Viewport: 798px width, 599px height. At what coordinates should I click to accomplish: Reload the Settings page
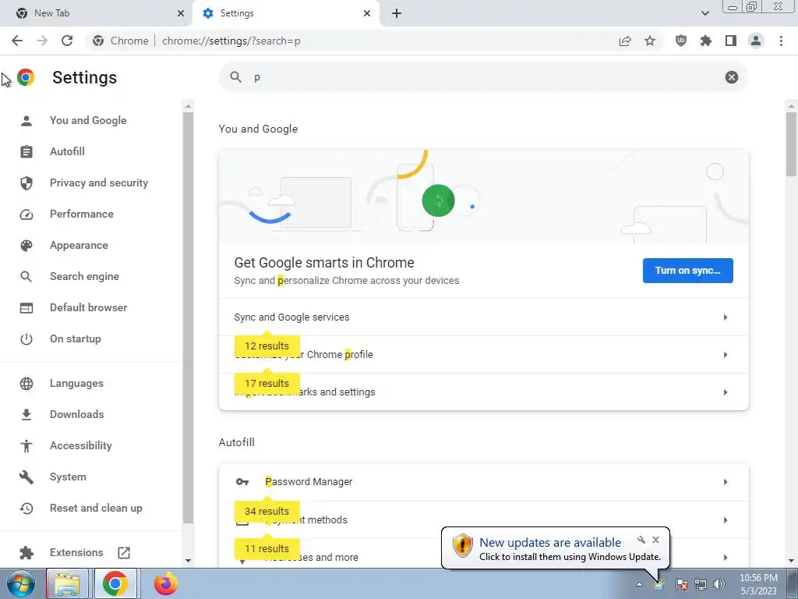[67, 41]
